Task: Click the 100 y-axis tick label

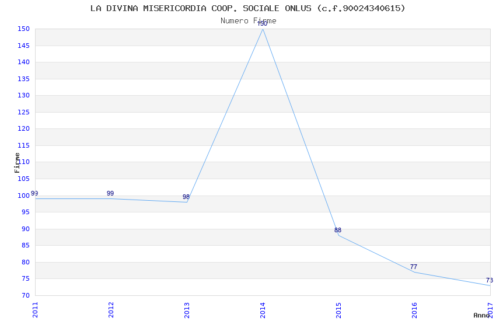Action: [x=24, y=196]
